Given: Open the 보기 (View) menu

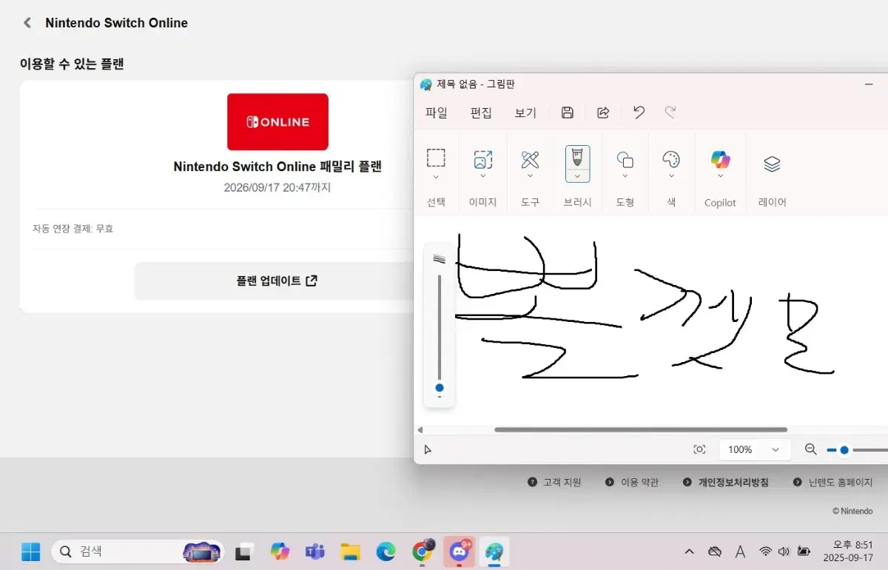Looking at the screenshot, I should point(525,113).
